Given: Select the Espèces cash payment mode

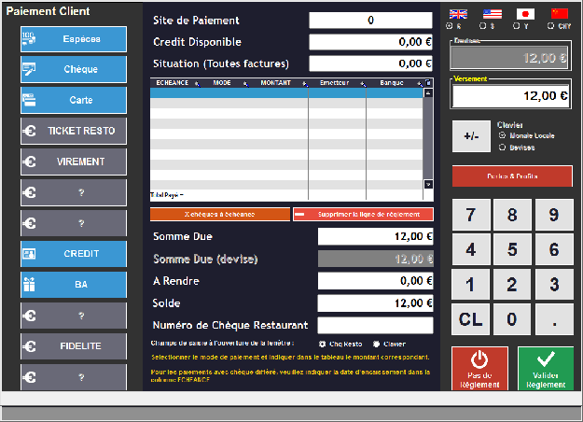Looking at the screenshot, I should [x=74, y=39].
